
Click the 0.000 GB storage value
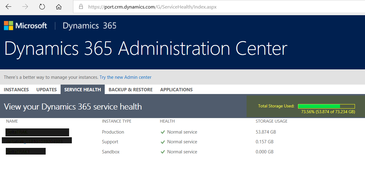point(265,152)
